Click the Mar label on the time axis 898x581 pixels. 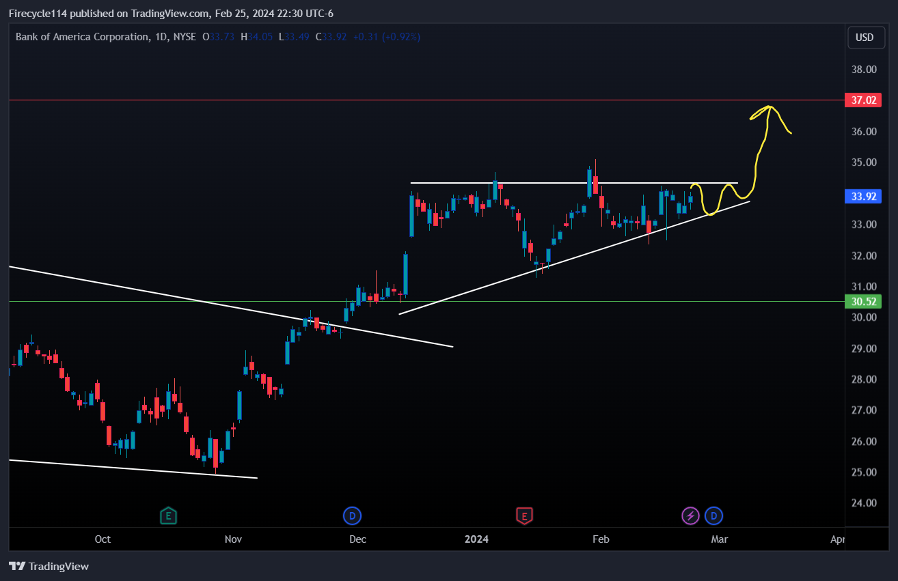[719, 539]
